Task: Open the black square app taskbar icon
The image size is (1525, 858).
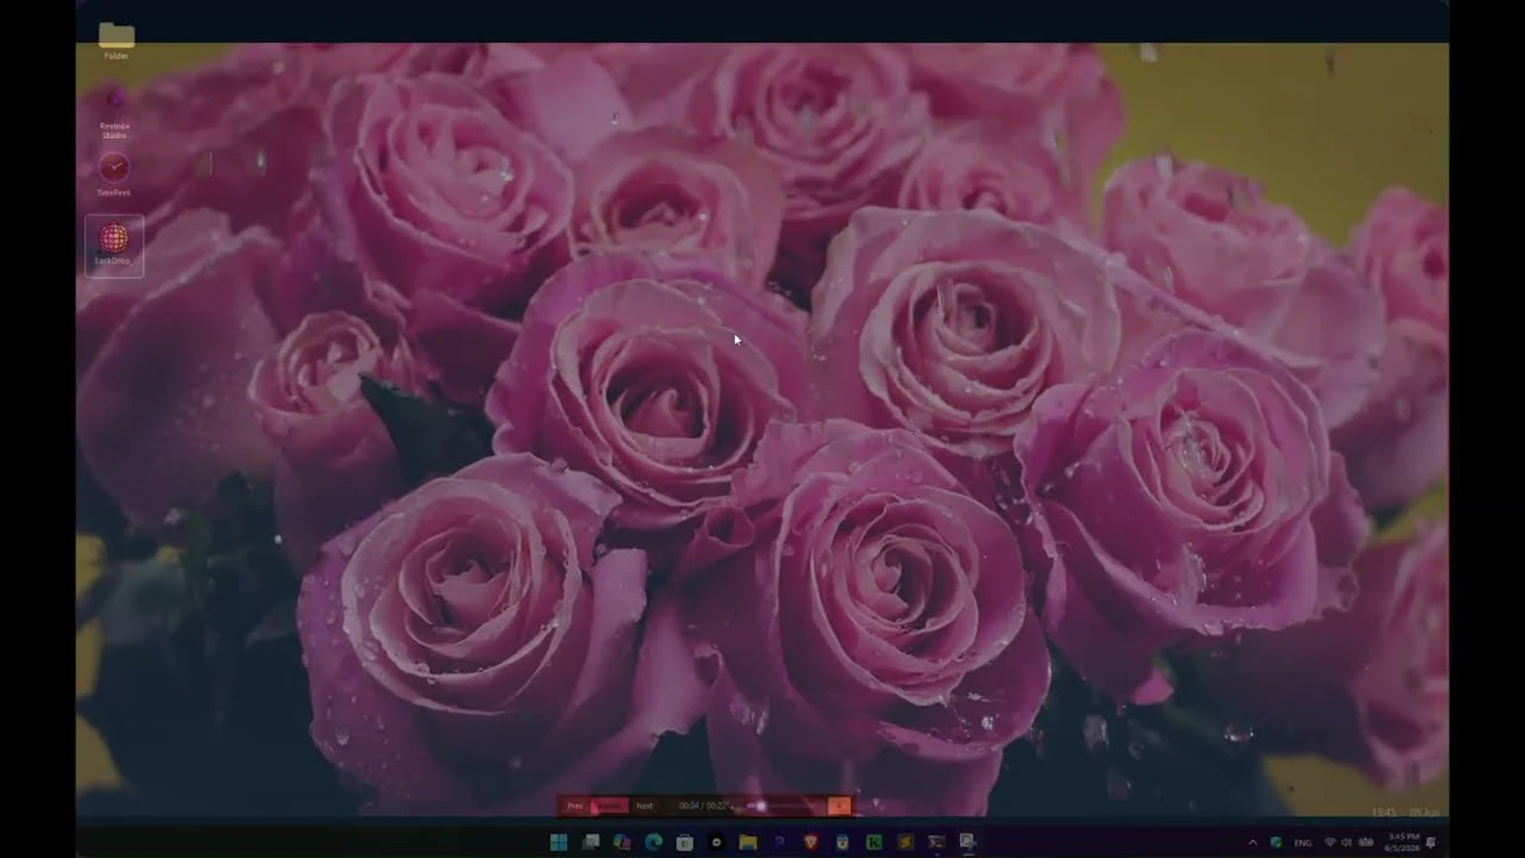Action: coord(717,842)
